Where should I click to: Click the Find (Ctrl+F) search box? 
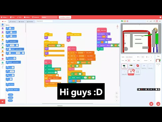(45, 21)
